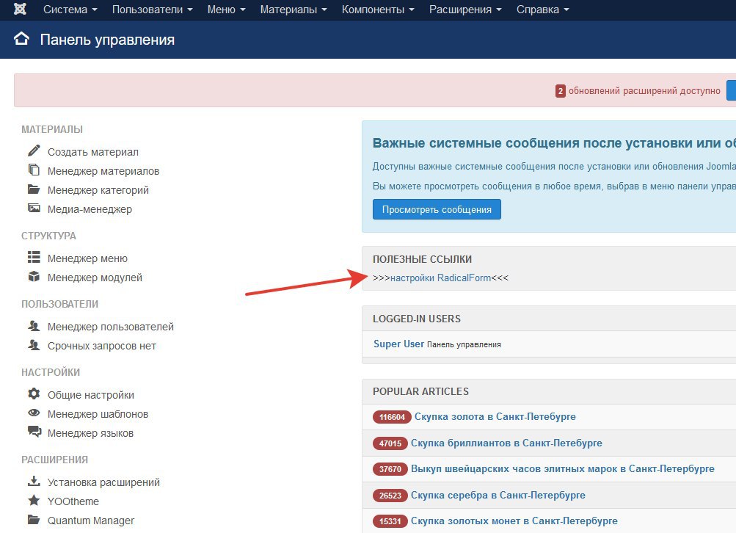This screenshot has width=736, height=533.
Task: Open article Скупка золота в Санкт-Петебурге
Action: 495,416
